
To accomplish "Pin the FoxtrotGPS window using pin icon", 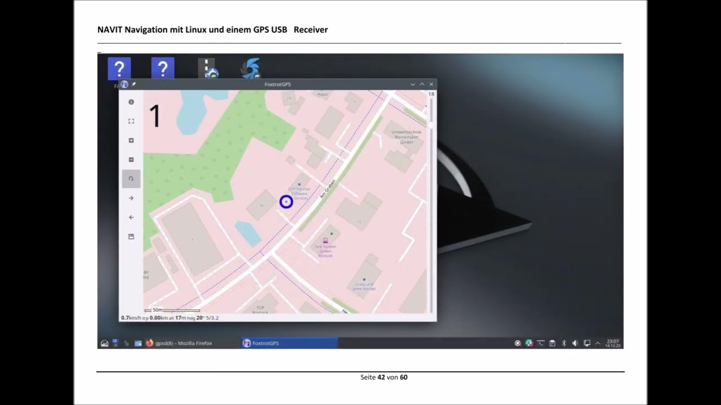I will point(134,84).
